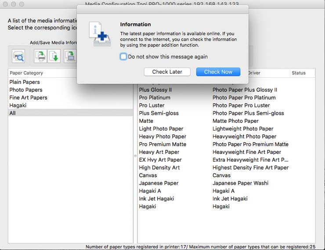Choose Check Later in the dialog
The width and height of the screenshot is (325, 250).
tap(167, 72)
